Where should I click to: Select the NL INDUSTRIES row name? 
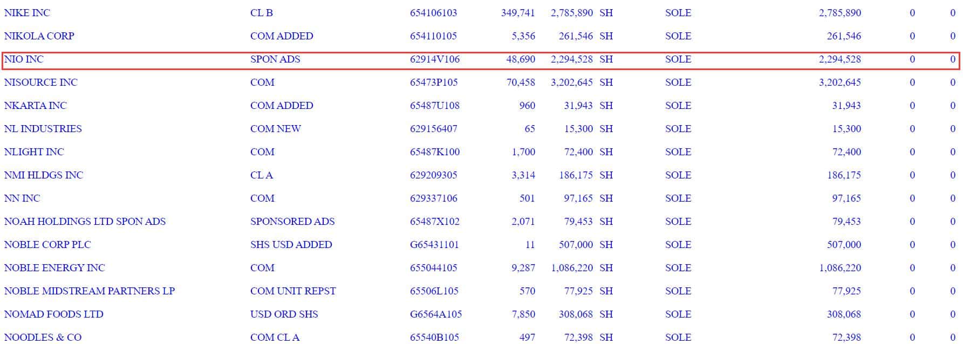[x=43, y=129]
